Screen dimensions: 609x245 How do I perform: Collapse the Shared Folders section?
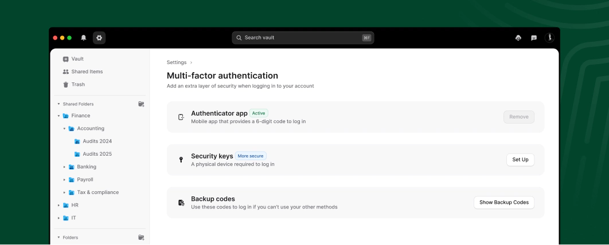(58, 104)
